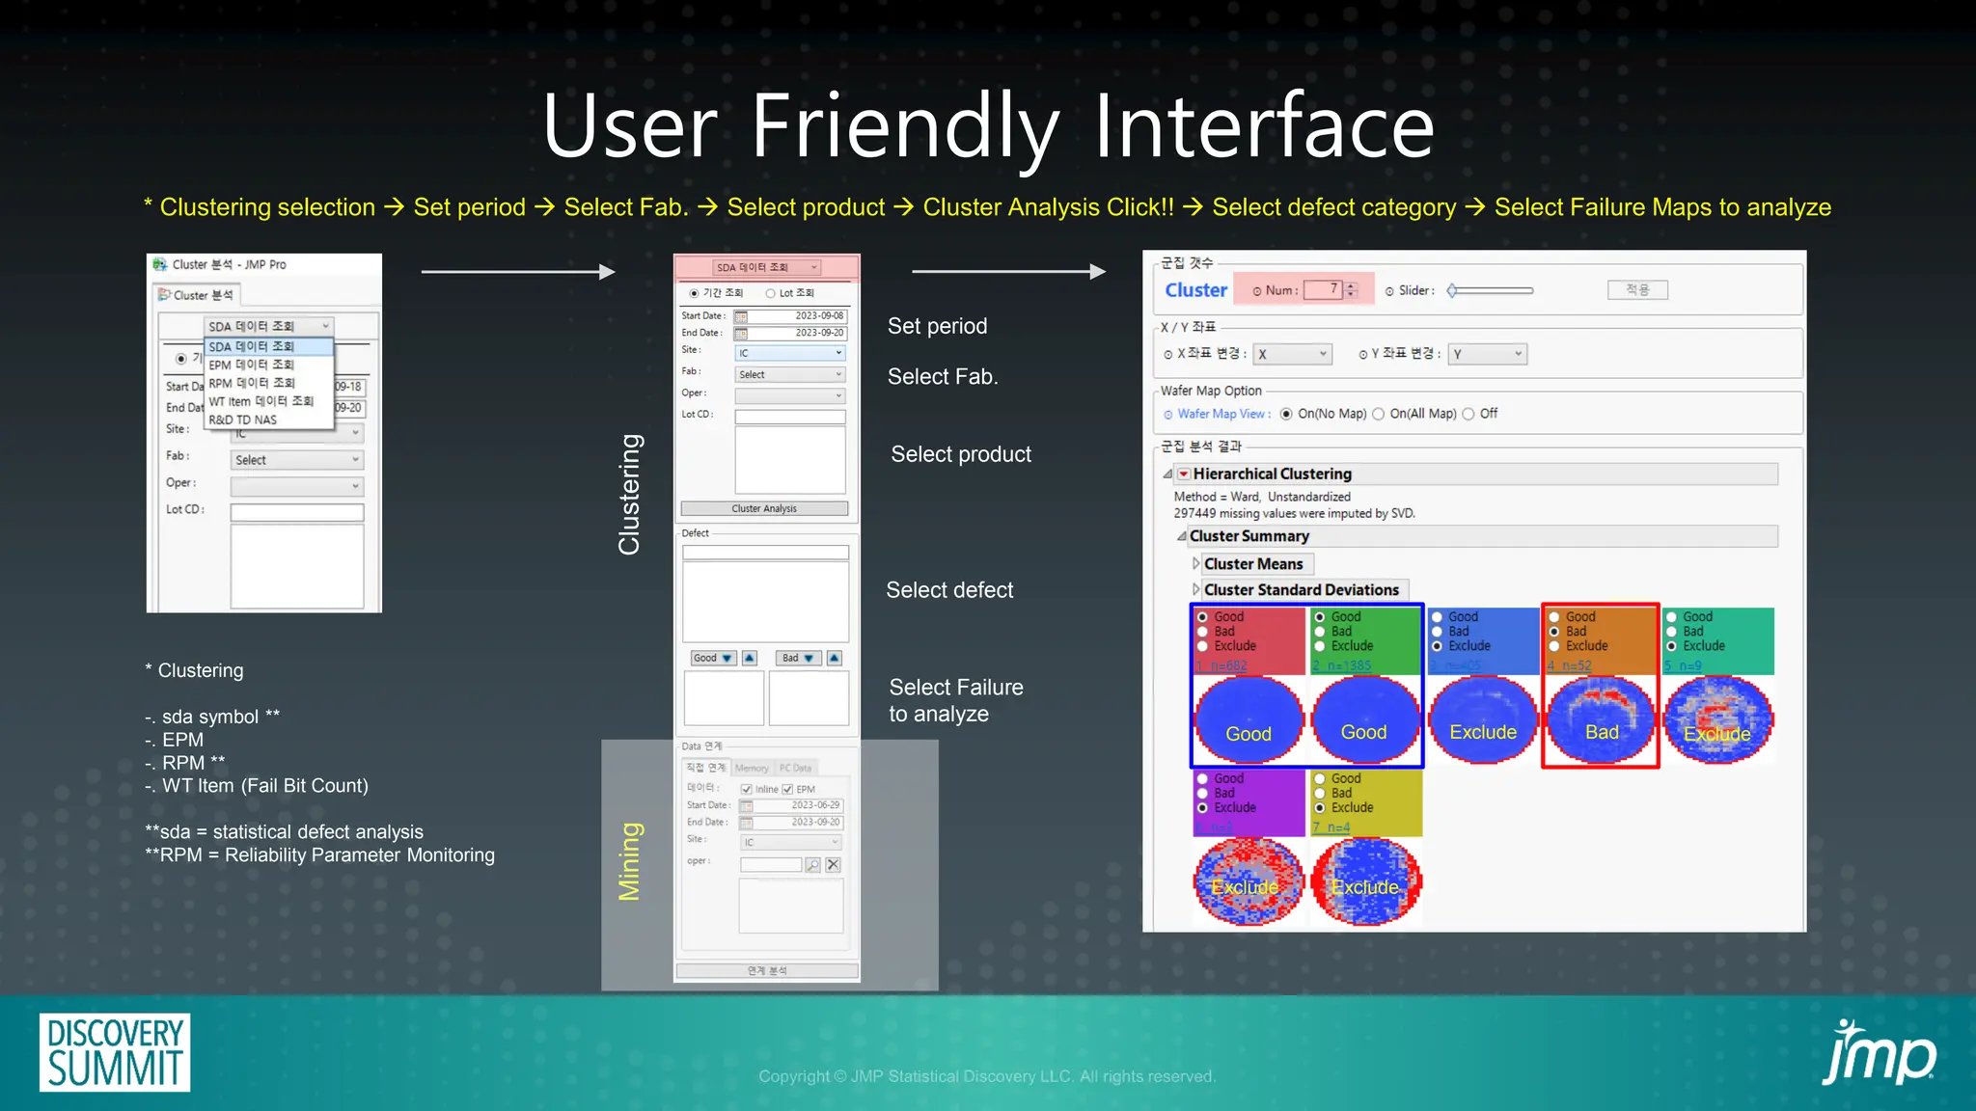Open the X coordinate dropdown
The width and height of the screenshot is (1976, 1111).
pos(1293,354)
